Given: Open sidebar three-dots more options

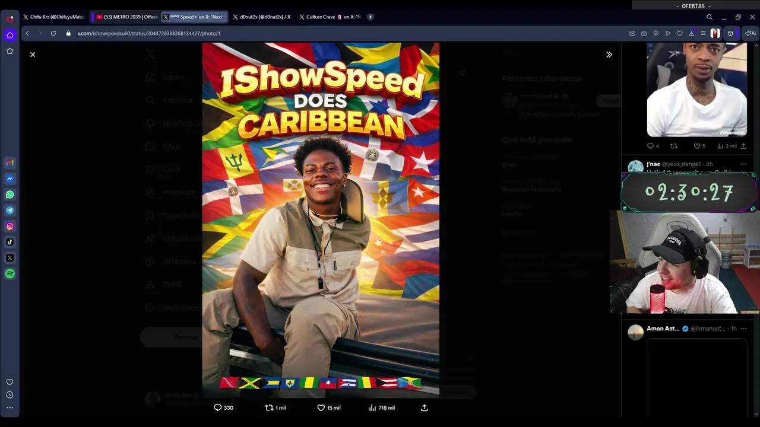Looking at the screenshot, I should 10,407.
